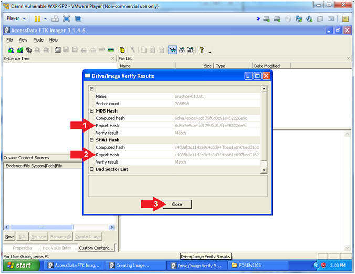Select the practice-01.001 name value
Viewport: 355px width, 274px height.
(189, 96)
